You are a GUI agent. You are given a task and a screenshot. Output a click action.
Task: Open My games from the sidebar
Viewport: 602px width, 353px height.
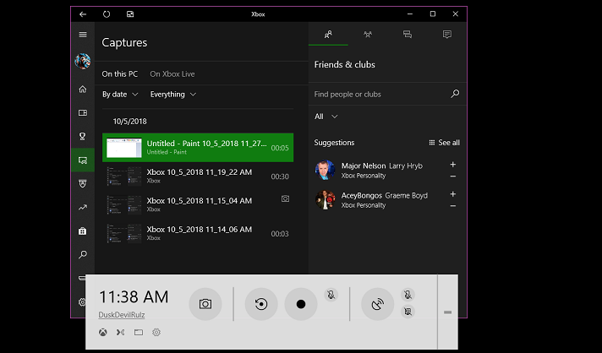click(83, 112)
